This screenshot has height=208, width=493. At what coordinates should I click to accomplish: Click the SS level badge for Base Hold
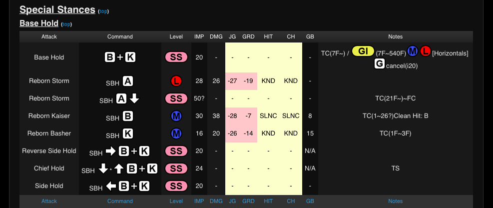click(176, 57)
